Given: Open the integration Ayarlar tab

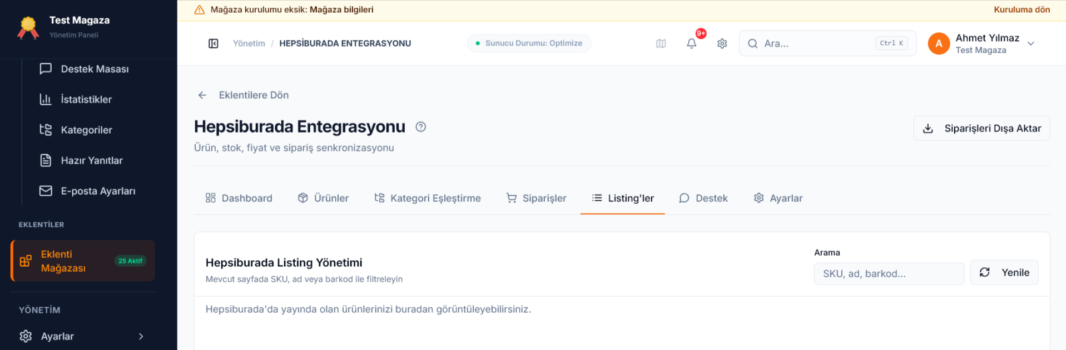Looking at the screenshot, I should 778,198.
